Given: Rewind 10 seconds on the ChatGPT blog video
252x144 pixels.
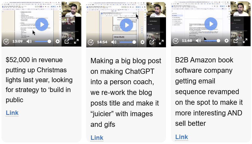Looking at the screenshot, I should pos(91,42).
